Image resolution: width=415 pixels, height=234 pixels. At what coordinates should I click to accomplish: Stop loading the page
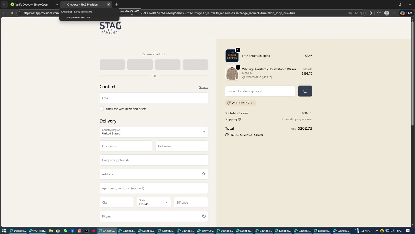click(x=12, y=13)
